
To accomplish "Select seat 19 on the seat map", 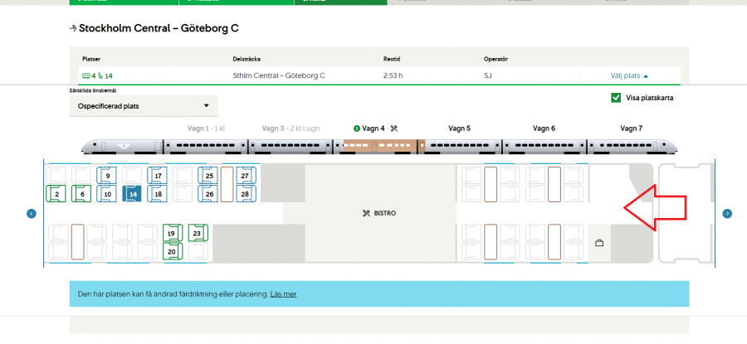I will (172, 234).
